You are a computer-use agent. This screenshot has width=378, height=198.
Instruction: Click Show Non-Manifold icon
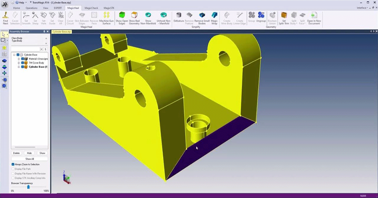[148, 18]
